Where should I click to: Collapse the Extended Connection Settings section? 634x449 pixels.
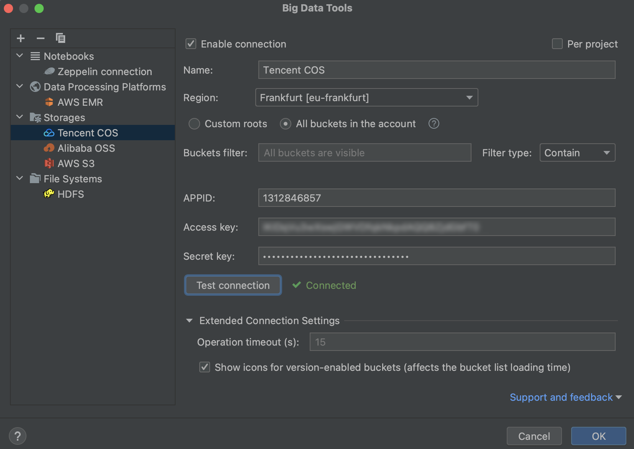pyautogui.click(x=189, y=320)
